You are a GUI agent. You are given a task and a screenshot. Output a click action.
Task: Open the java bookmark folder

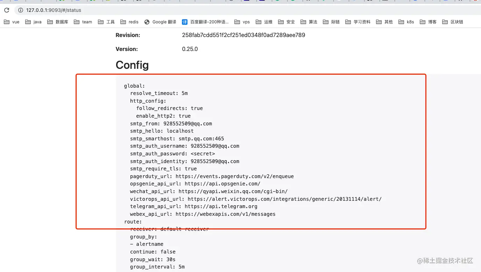(x=33, y=22)
